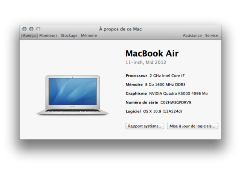Click the Logiciel label
This screenshot has height=180, width=241.
click(x=133, y=111)
